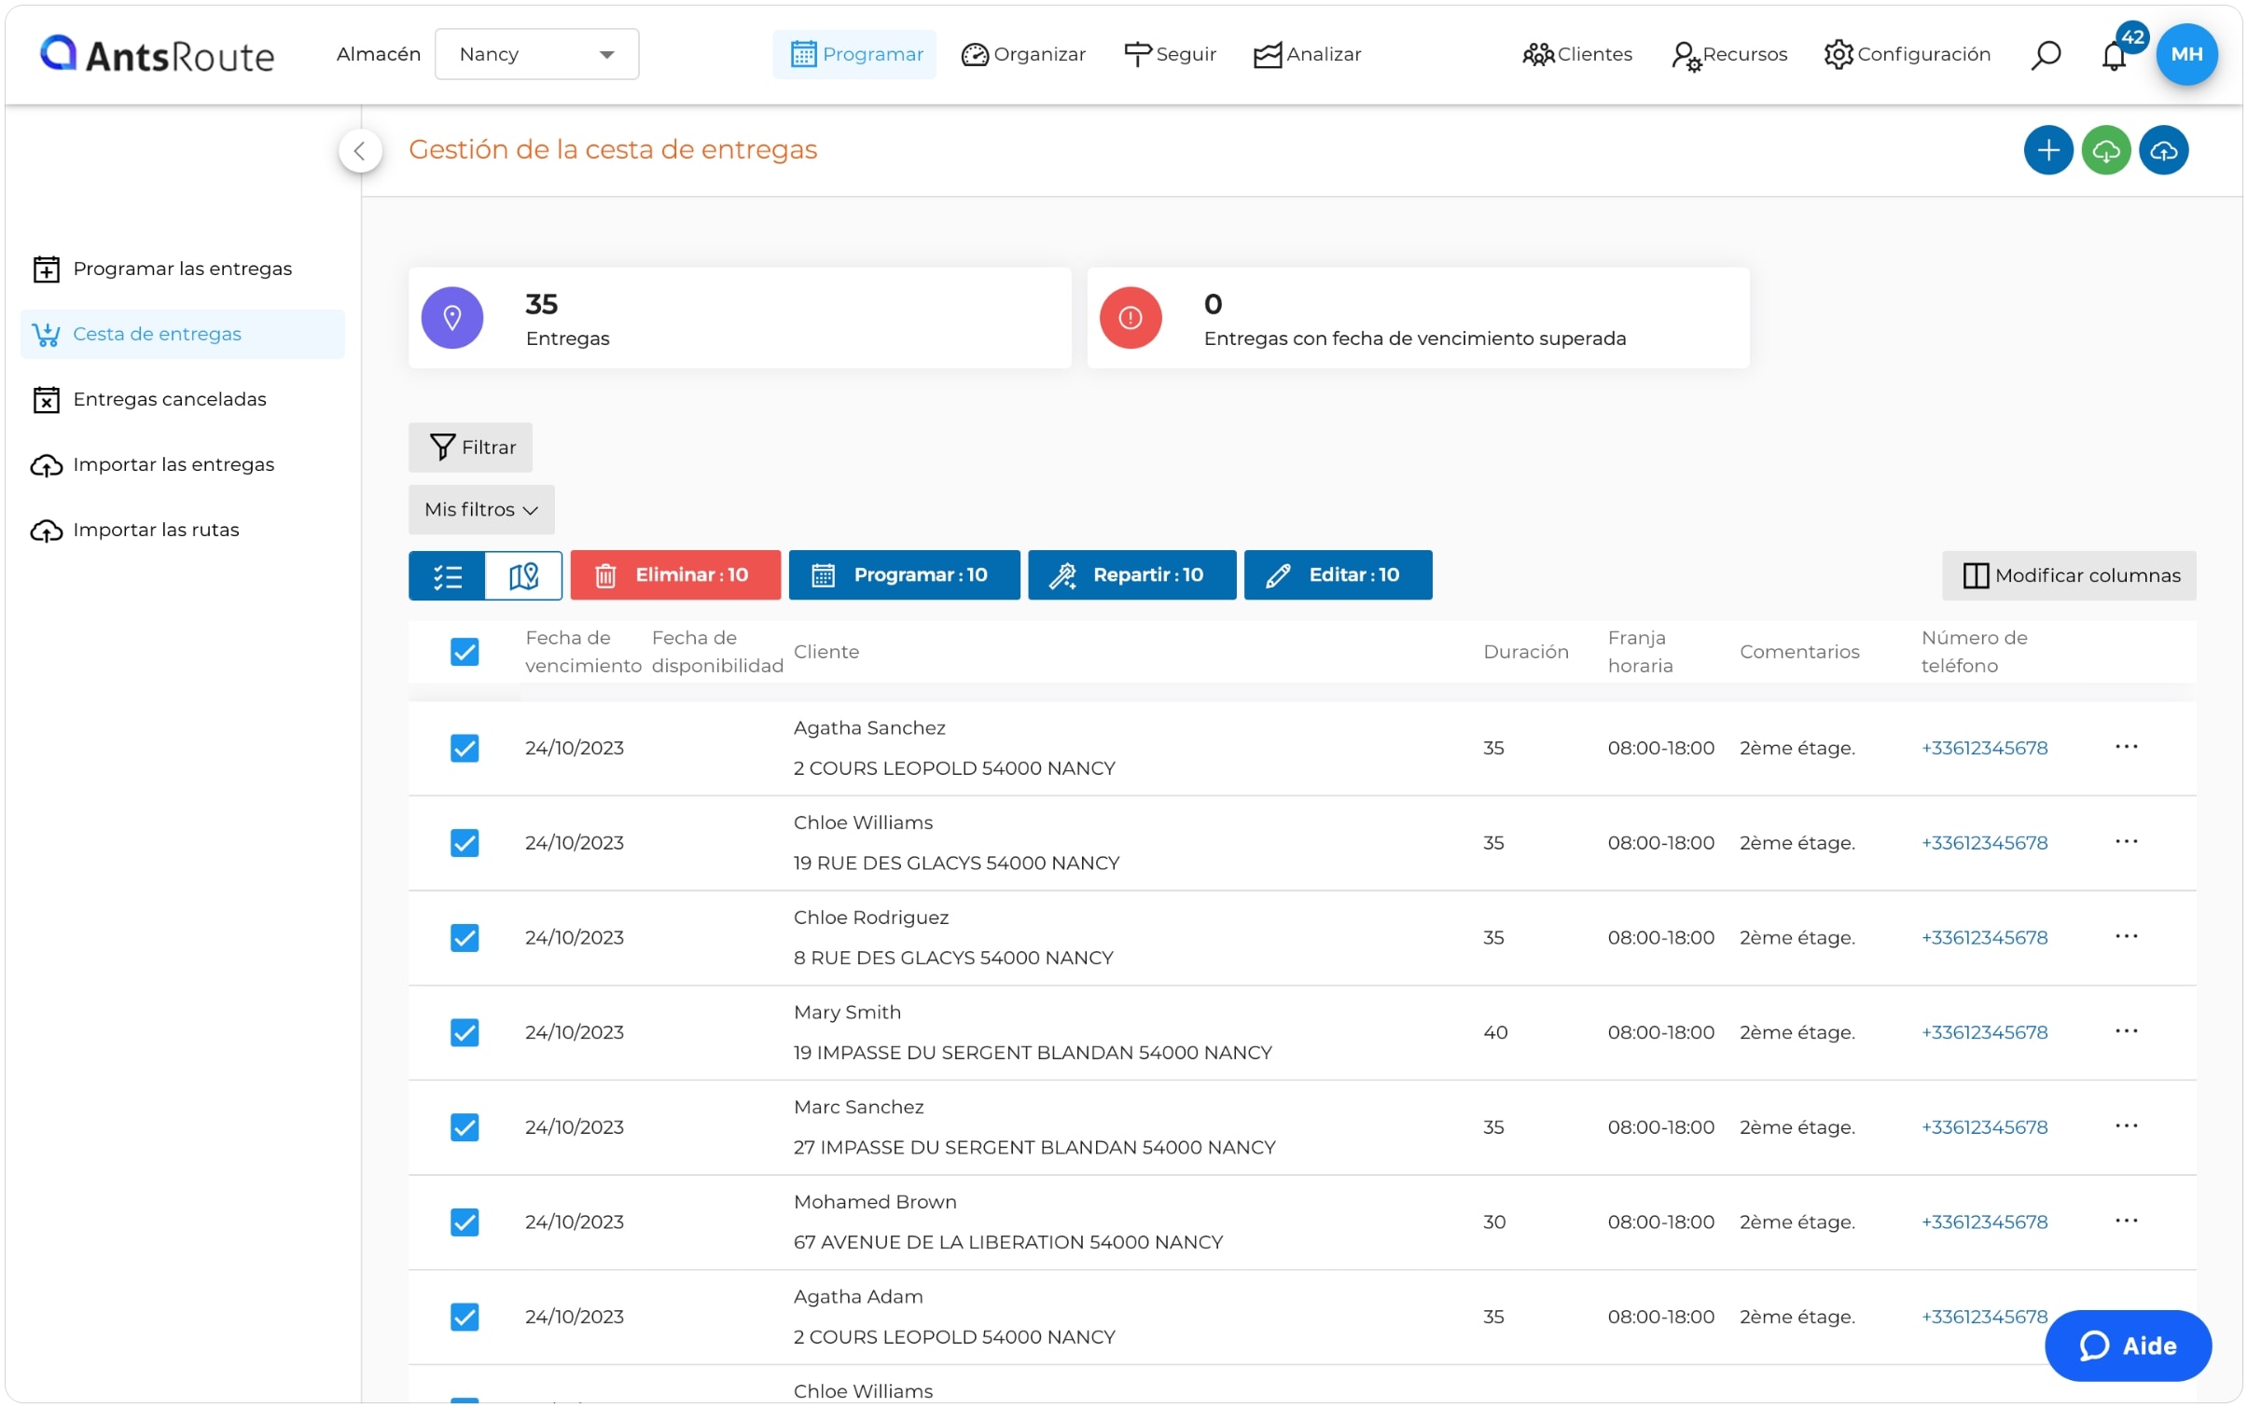Click the Entregas canceladas sidebar icon
Viewport: 2248px width, 1408px height.
pos(47,399)
